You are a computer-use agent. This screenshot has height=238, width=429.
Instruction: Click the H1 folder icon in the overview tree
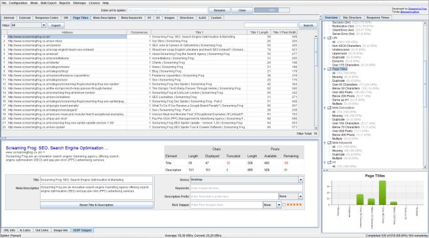click(329, 162)
